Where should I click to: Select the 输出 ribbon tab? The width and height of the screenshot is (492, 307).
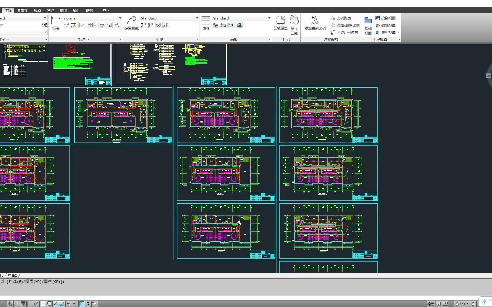[64, 10]
